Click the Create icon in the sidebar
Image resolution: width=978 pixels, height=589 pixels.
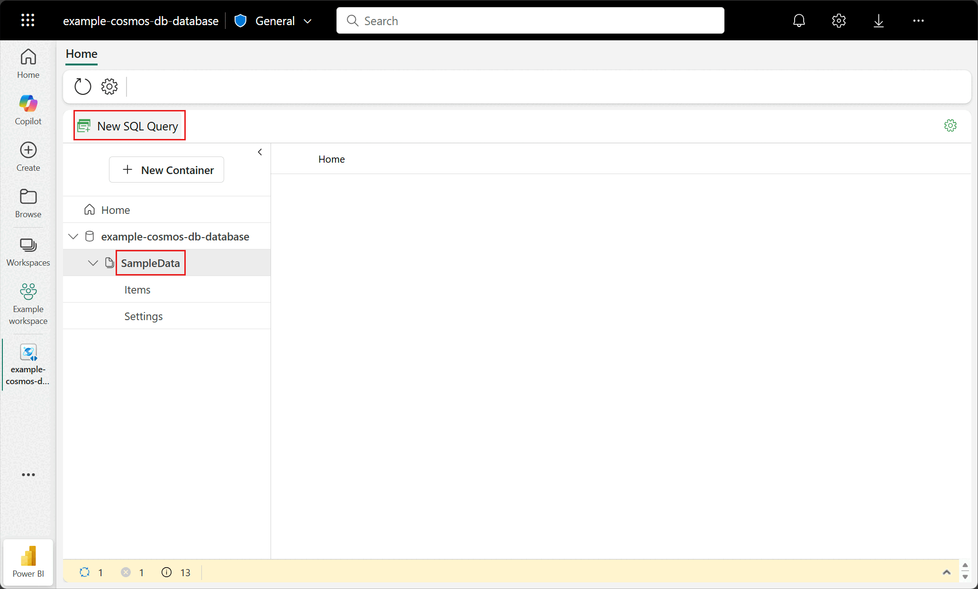tap(28, 156)
